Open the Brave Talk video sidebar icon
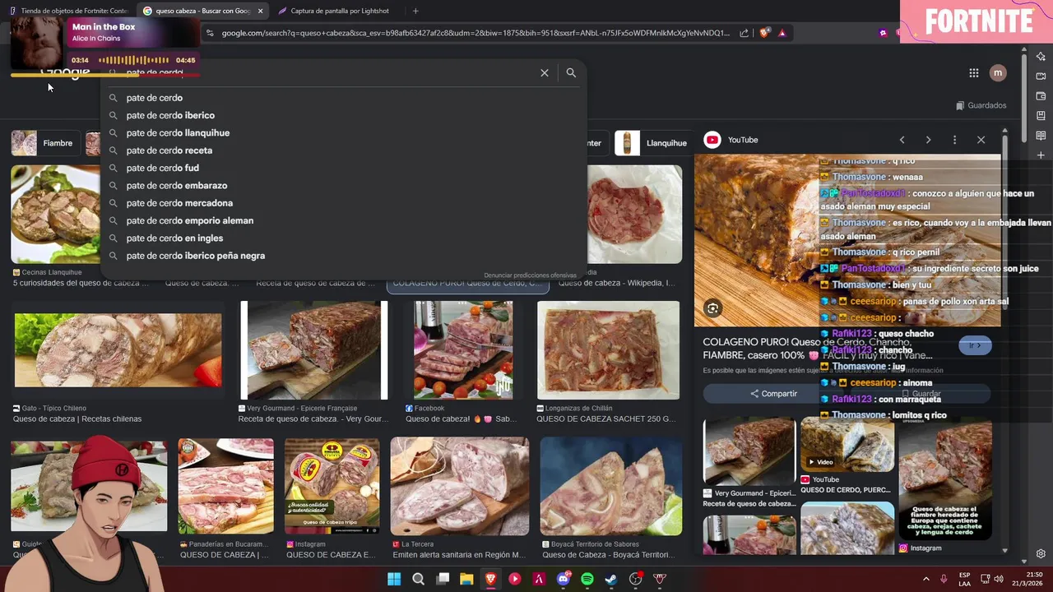 [1041, 76]
